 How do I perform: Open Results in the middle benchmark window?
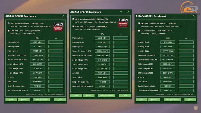[89, 95]
